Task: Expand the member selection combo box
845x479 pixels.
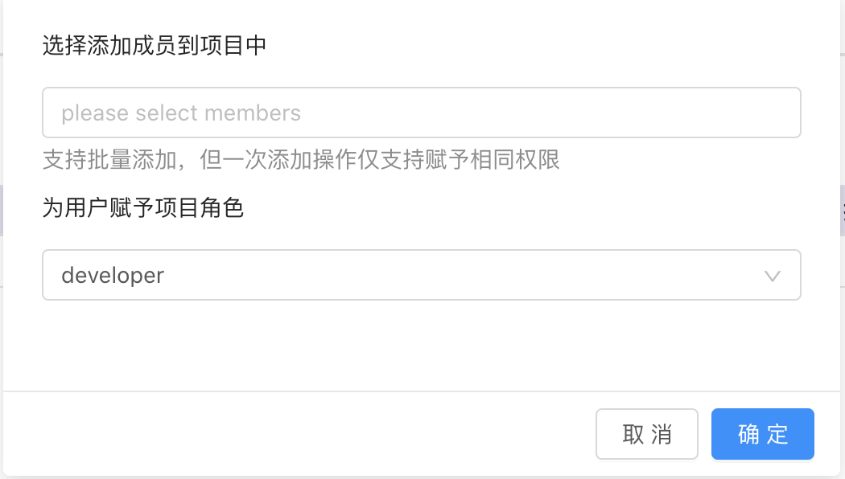Action: tap(422, 113)
